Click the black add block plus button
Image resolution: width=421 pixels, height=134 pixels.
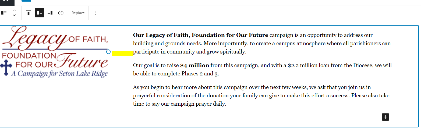coord(385,117)
